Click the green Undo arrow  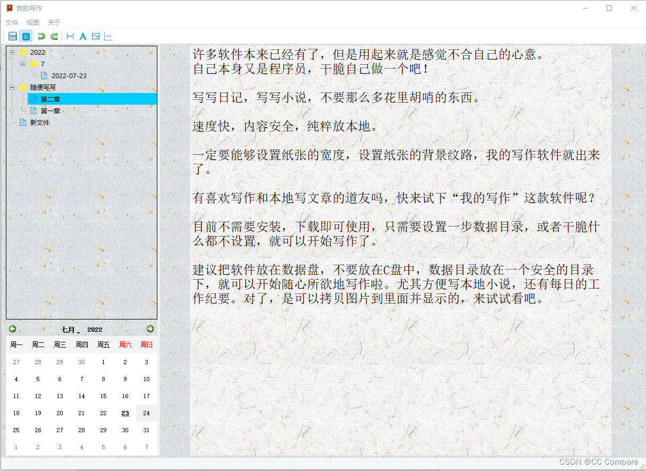pyautogui.click(x=41, y=36)
